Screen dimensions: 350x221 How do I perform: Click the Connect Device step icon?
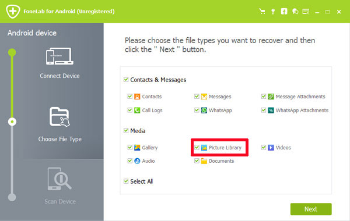[x=60, y=56]
